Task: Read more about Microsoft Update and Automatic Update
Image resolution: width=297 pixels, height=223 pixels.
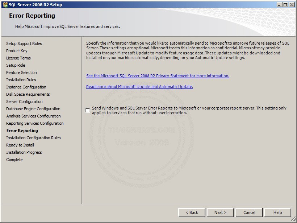Action: point(139,87)
